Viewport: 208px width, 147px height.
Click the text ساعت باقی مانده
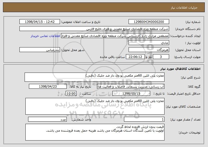(112, 57)
